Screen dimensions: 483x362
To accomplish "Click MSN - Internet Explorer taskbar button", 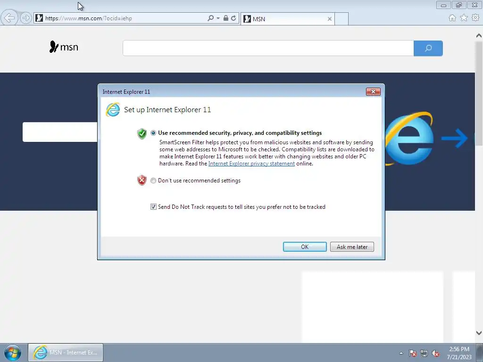I will pyautogui.click(x=66, y=353).
